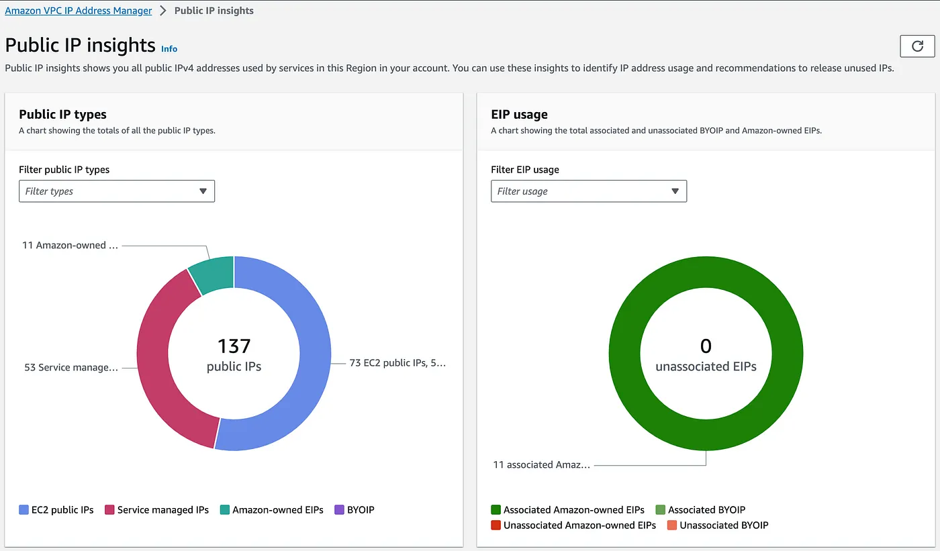Click the refresh icon button
Image resolution: width=940 pixels, height=551 pixels.
(x=916, y=46)
